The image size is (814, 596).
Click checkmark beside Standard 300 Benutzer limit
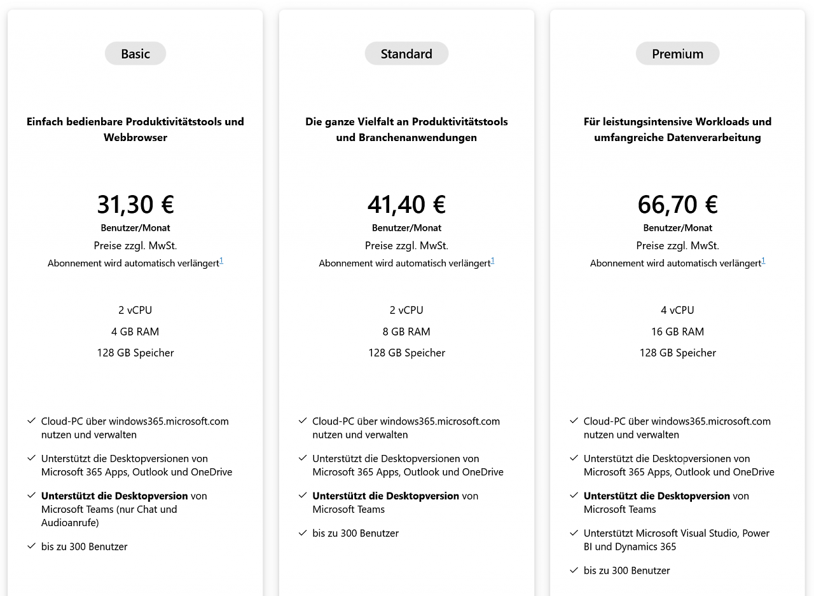(x=303, y=532)
